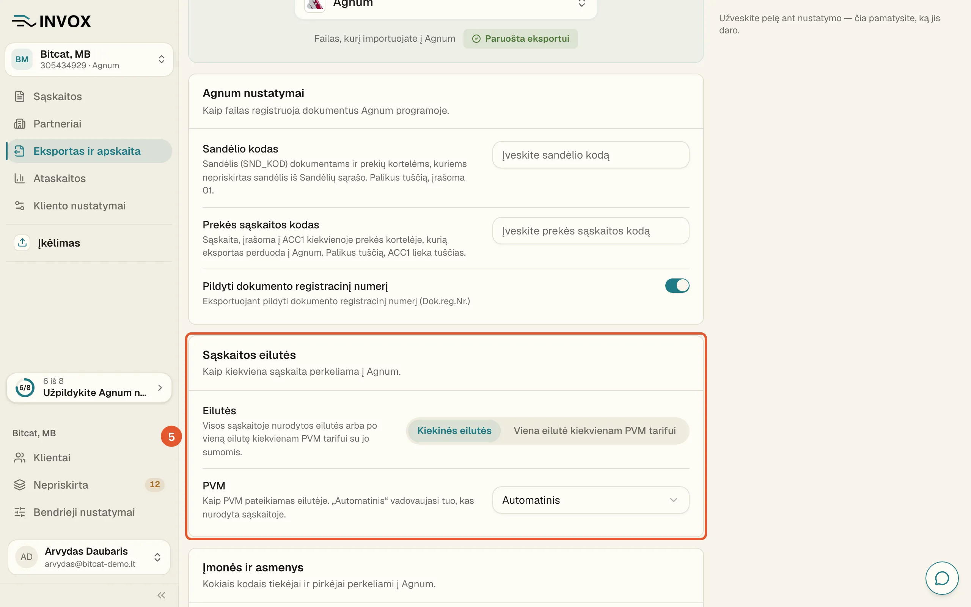Collapse sidebar with double chevron icon
This screenshot has height=607, width=971.
(x=161, y=595)
